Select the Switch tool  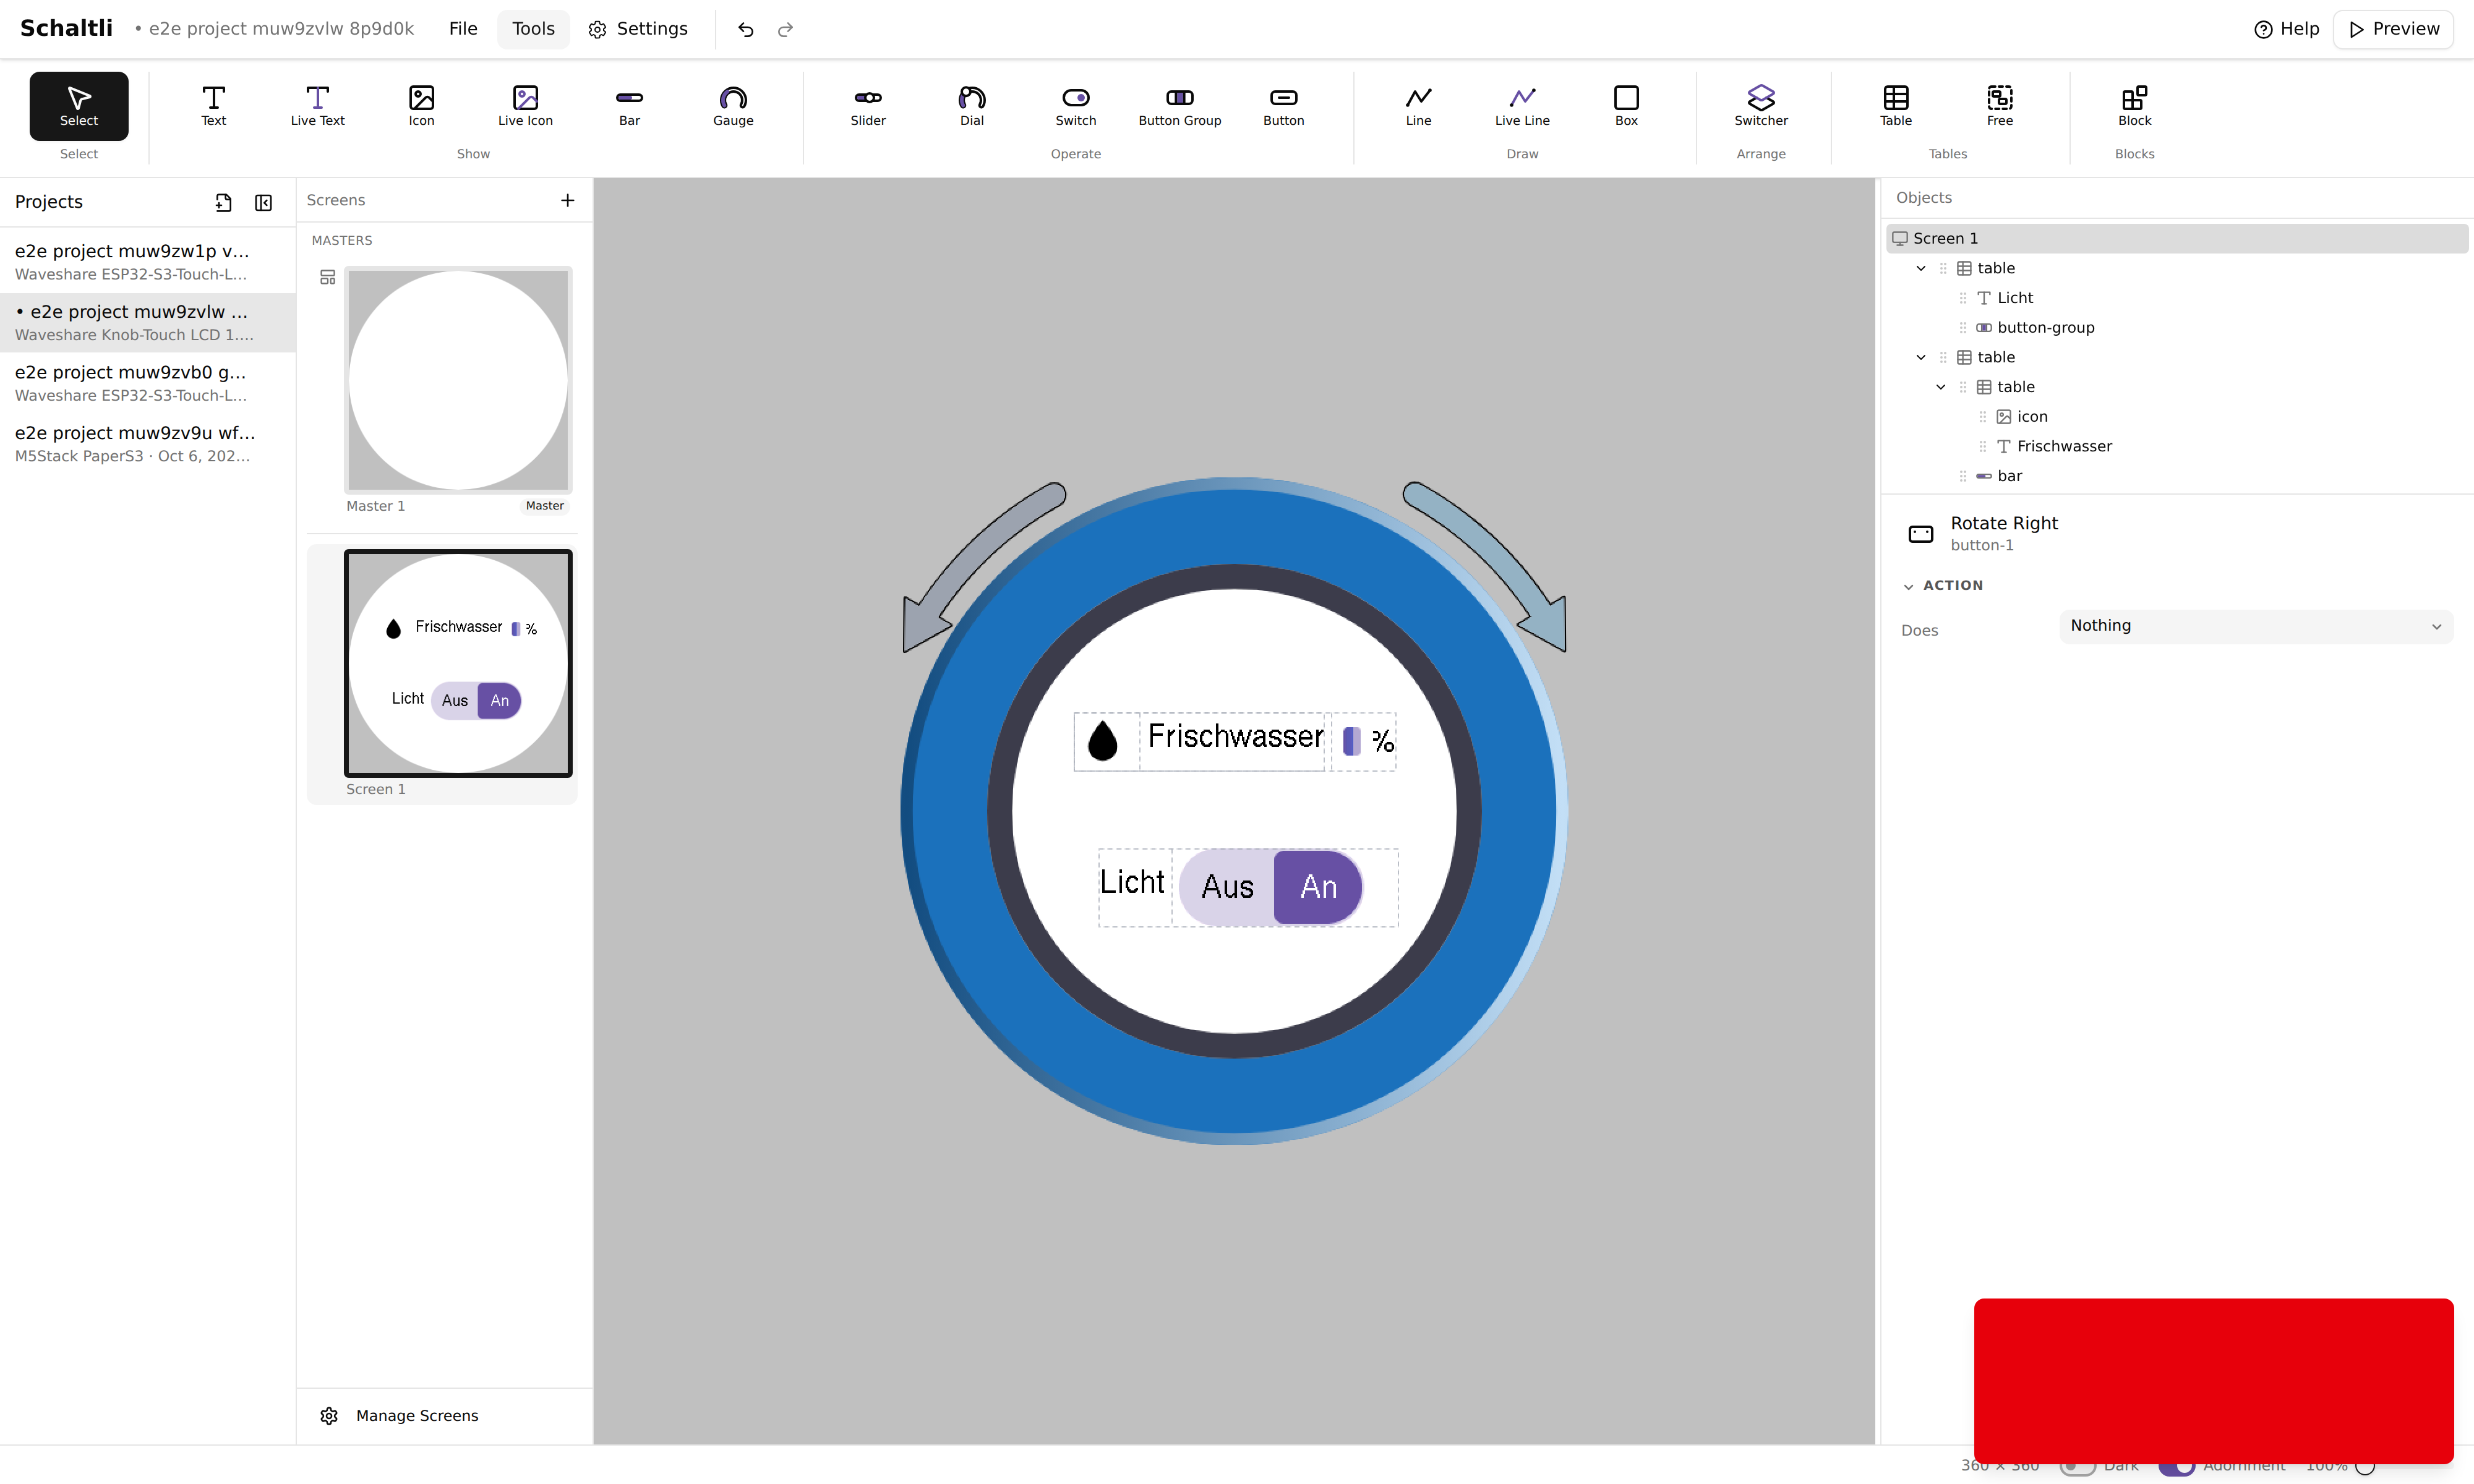click(1076, 106)
